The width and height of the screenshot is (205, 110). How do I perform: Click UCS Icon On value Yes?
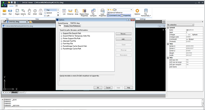coord(194,60)
